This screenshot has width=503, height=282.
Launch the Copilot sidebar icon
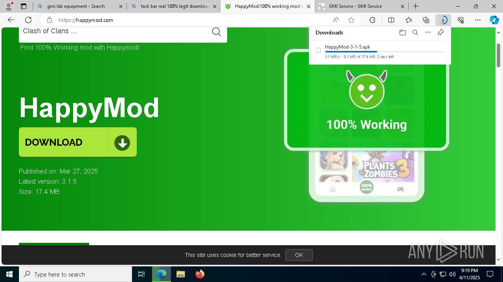pos(494,20)
